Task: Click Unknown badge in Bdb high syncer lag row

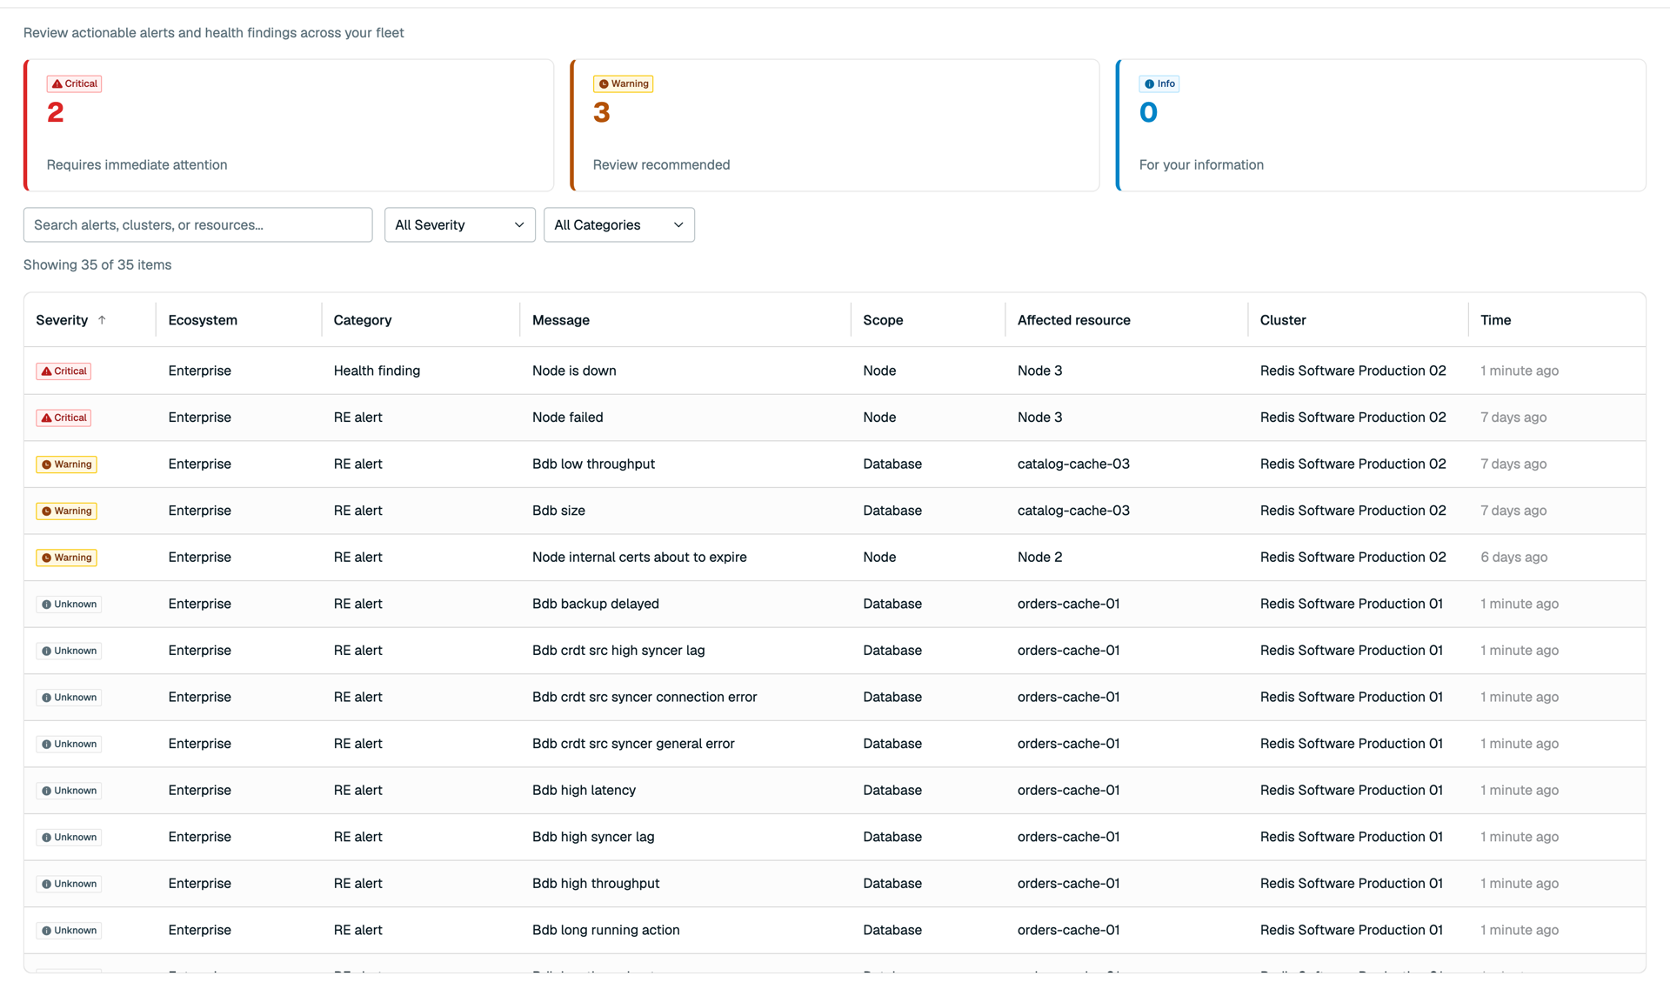Action: pyautogui.click(x=69, y=837)
